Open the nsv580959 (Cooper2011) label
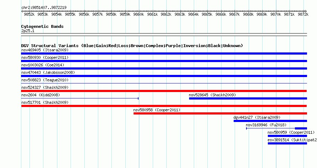The width and height of the screenshot is (317, 168). [x=291, y=132]
